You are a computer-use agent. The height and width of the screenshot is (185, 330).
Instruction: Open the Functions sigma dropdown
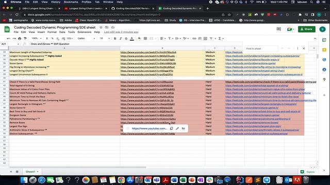(221, 39)
